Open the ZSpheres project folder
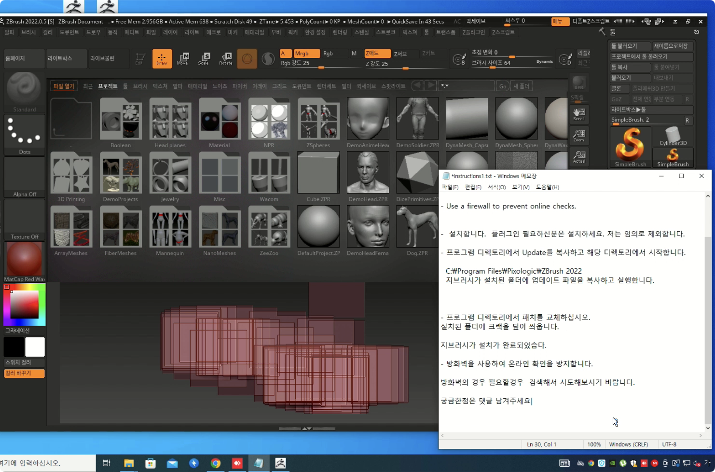This screenshot has height=472, width=715. [x=318, y=123]
